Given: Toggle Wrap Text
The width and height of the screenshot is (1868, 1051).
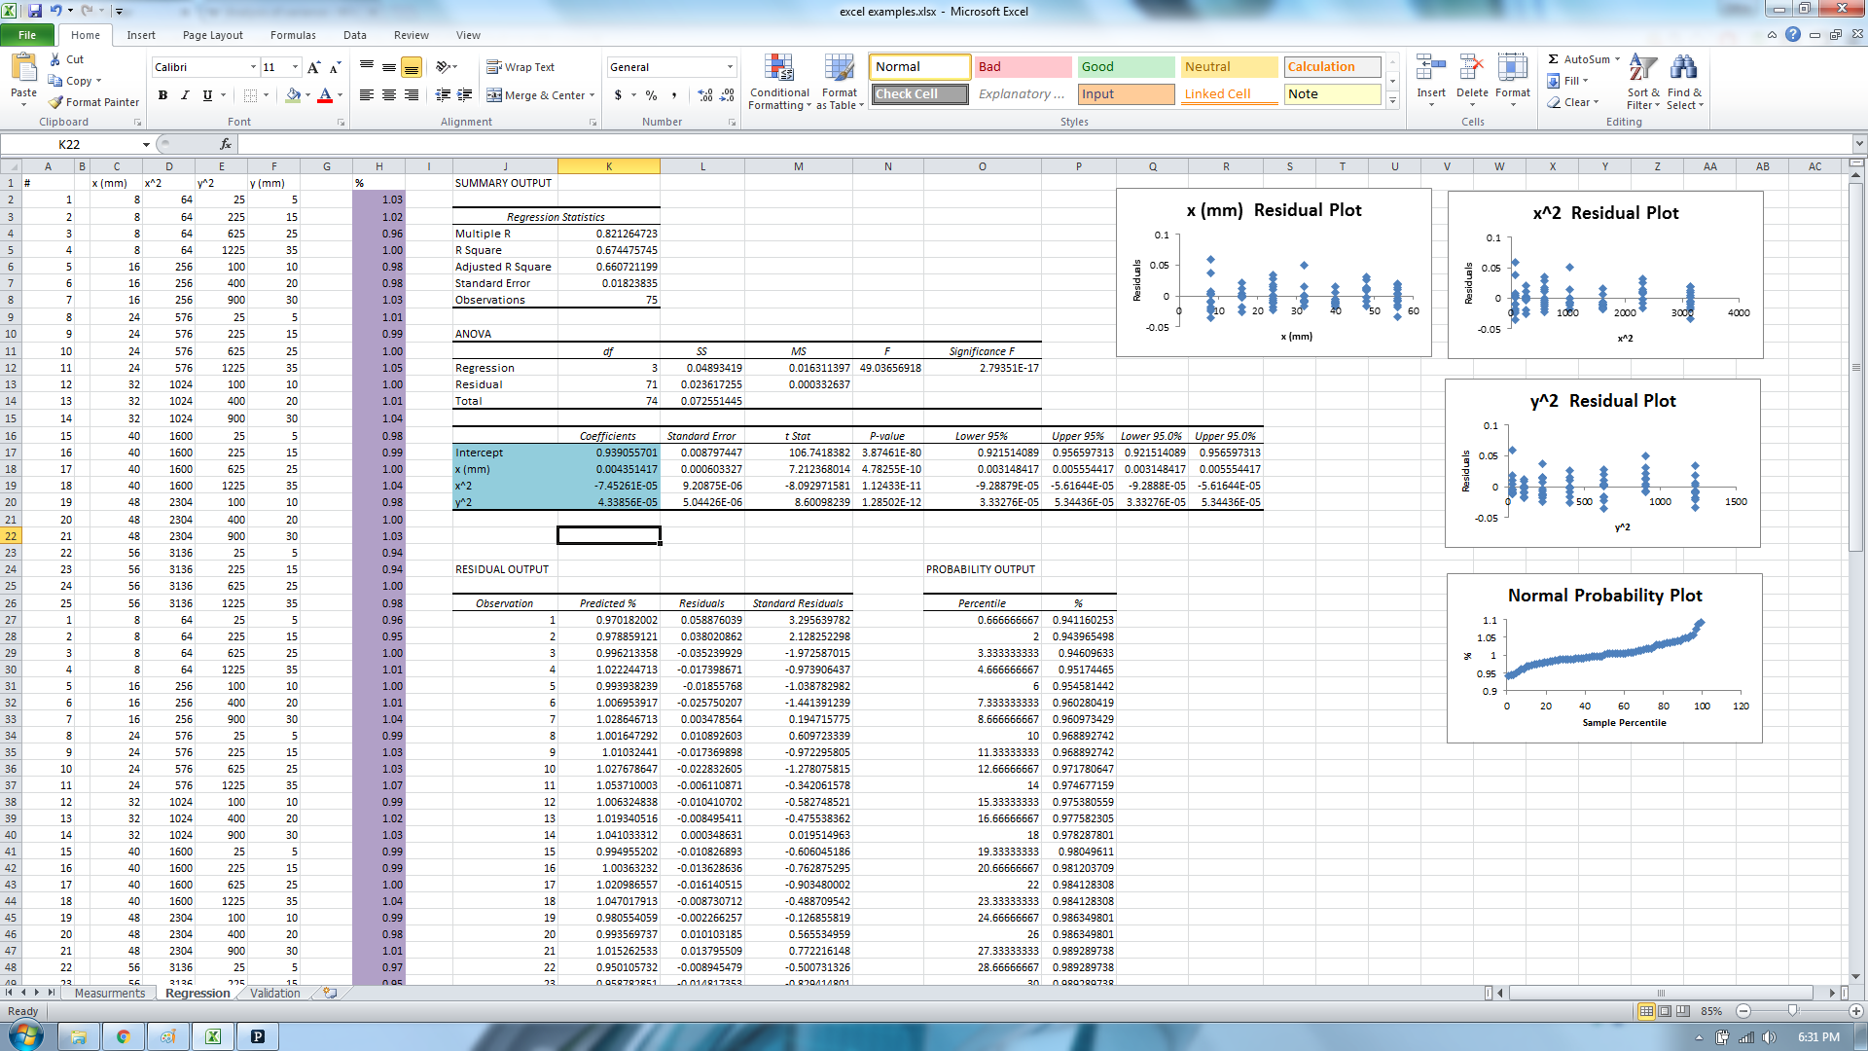Looking at the screenshot, I should tap(521, 67).
